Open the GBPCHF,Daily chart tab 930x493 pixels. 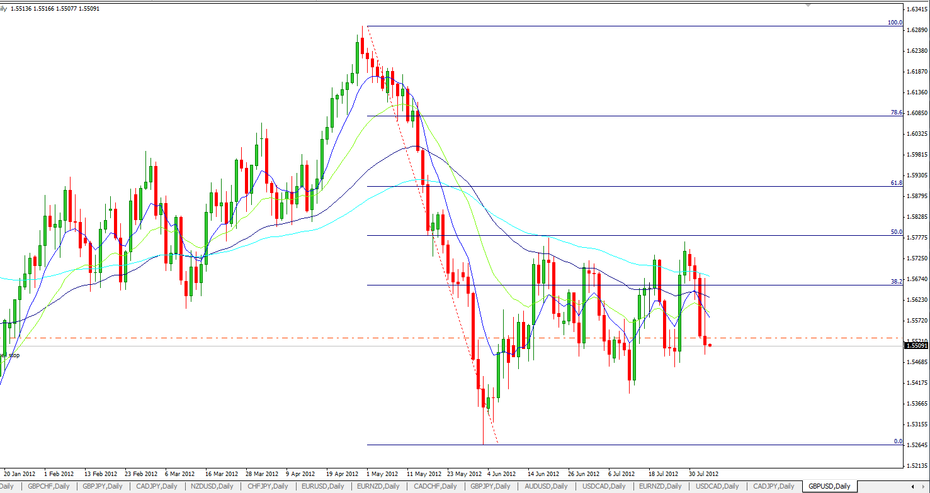pyautogui.click(x=47, y=486)
